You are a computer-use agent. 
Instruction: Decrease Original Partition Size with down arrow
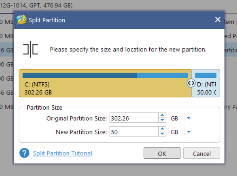point(162,120)
